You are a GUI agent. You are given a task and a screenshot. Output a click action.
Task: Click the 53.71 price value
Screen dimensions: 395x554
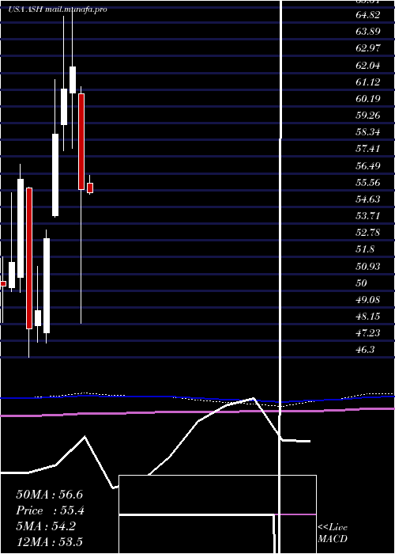click(368, 216)
